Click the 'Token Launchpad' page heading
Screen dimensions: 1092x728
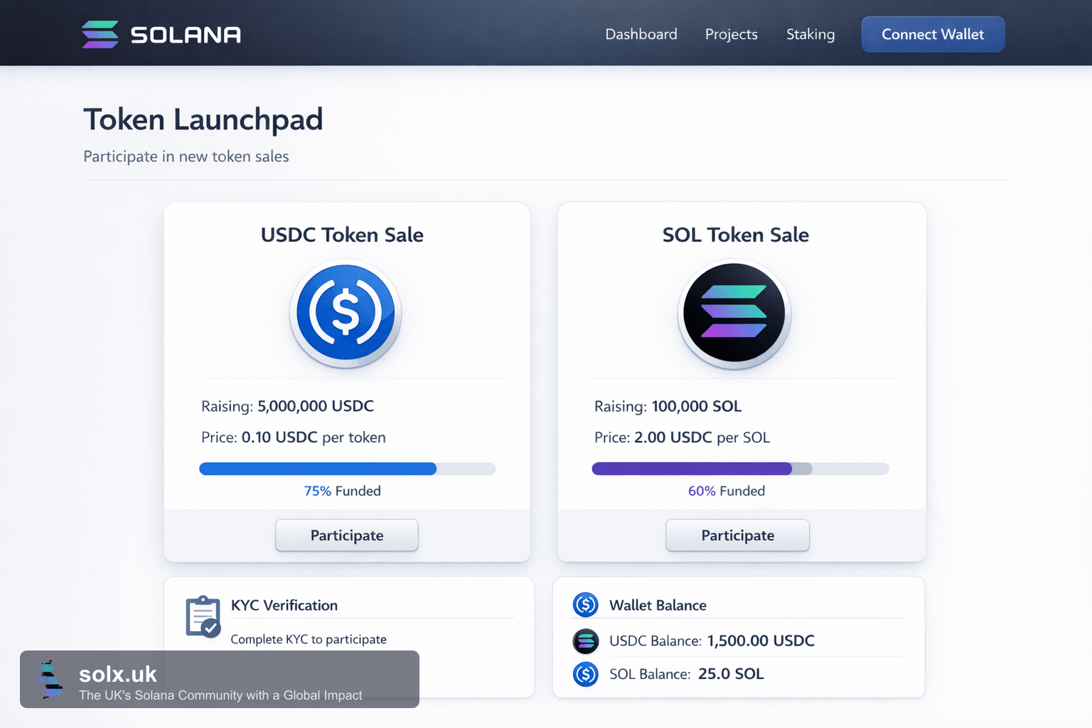pyautogui.click(x=203, y=119)
